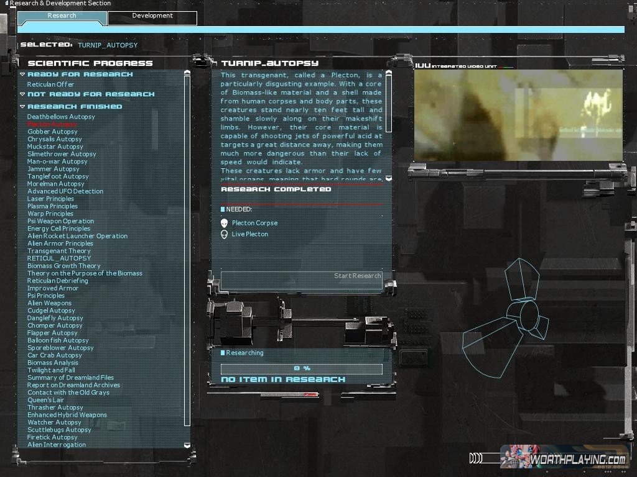
Task: Click the description text up arrow
Action: coord(389,73)
